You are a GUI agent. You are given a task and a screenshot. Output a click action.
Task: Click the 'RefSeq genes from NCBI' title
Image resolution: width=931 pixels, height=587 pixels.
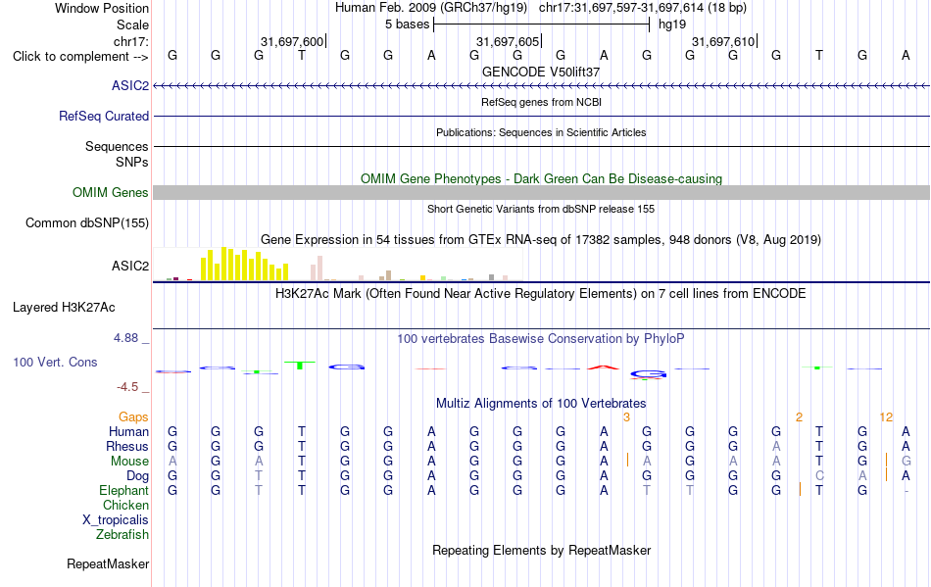coord(541,102)
